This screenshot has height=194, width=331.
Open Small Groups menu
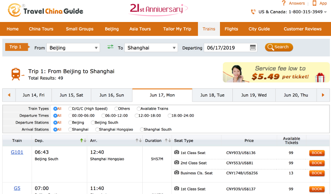click(x=79, y=29)
